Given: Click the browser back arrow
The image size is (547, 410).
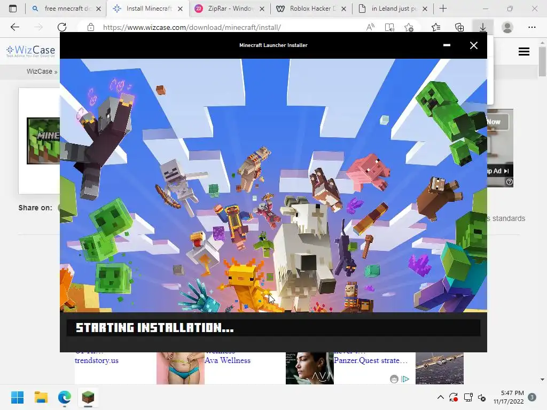Looking at the screenshot, I should 14,27.
